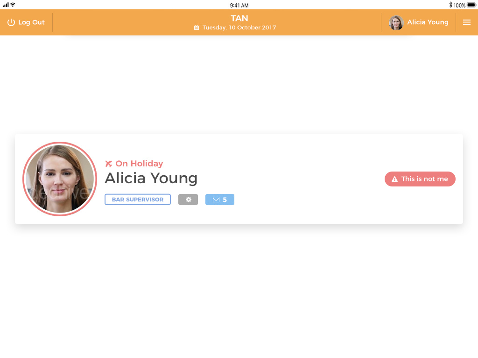Tap the Tuesday, 10 October 2017 date

pyautogui.click(x=239, y=28)
